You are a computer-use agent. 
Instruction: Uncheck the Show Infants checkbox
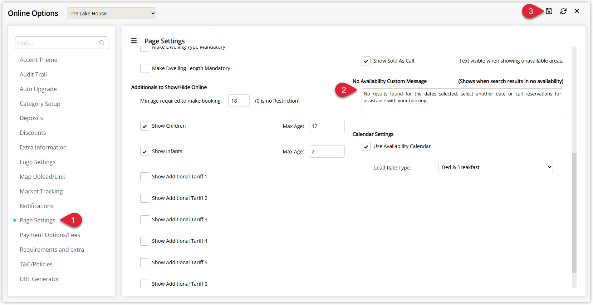(x=144, y=151)
